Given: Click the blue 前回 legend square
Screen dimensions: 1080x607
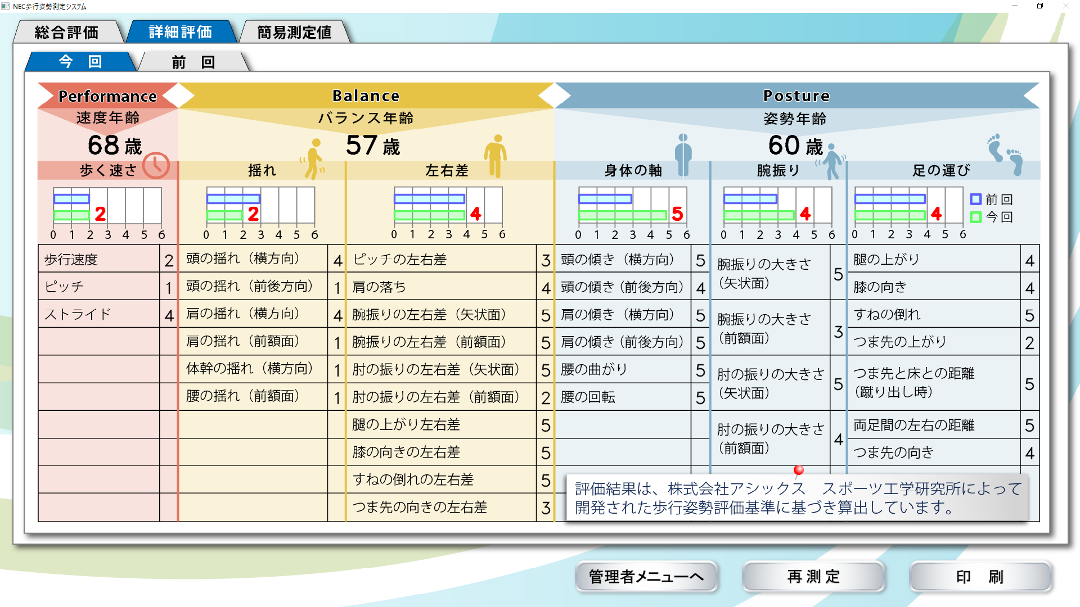Looking at the screenshot, I should point(976,199).
